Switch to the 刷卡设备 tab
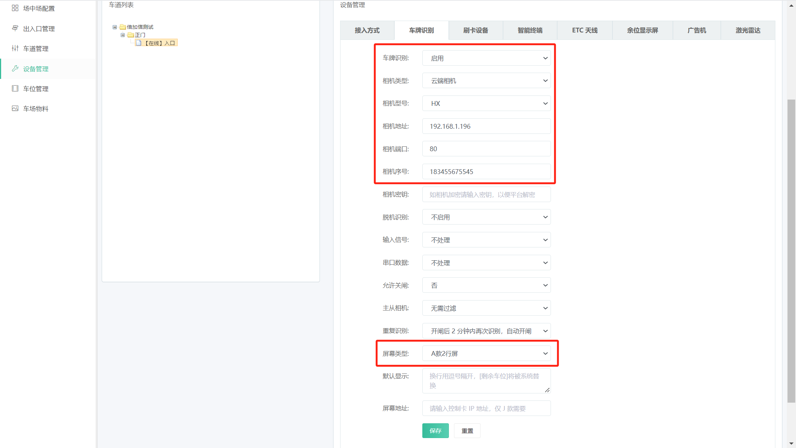 (475, 30)
